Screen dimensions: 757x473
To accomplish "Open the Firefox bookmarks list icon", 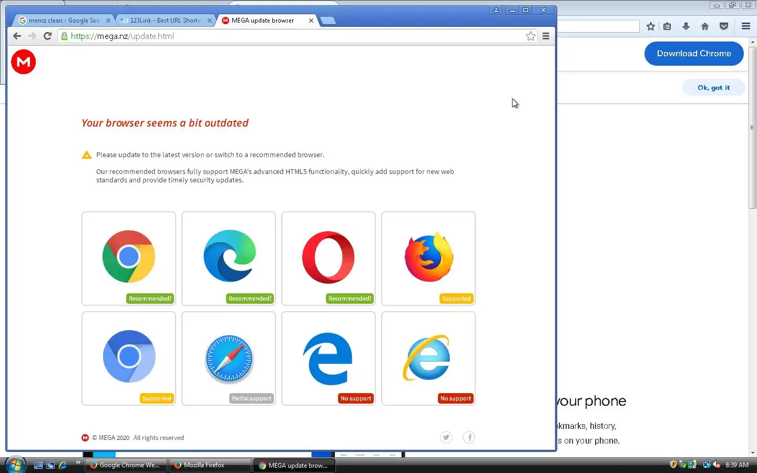I will click(x=667, y=26).
